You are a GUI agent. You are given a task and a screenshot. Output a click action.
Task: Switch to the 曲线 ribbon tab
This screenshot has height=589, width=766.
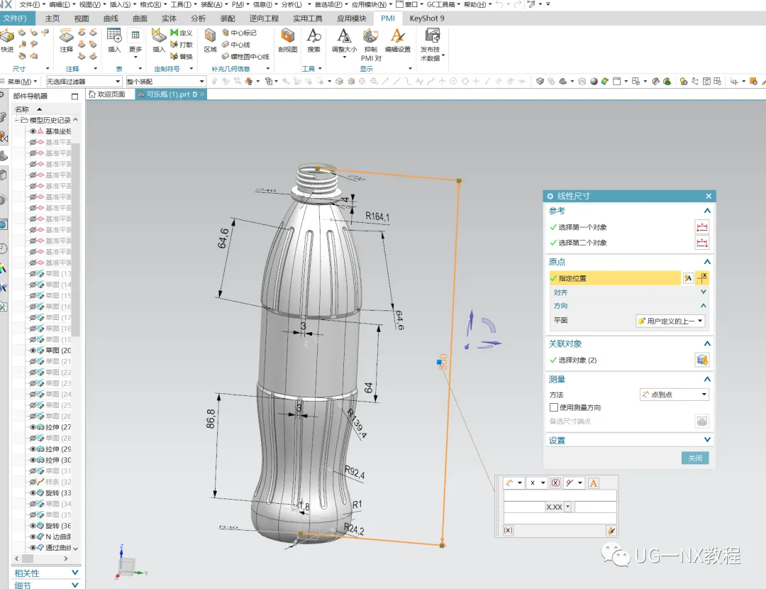111,18
